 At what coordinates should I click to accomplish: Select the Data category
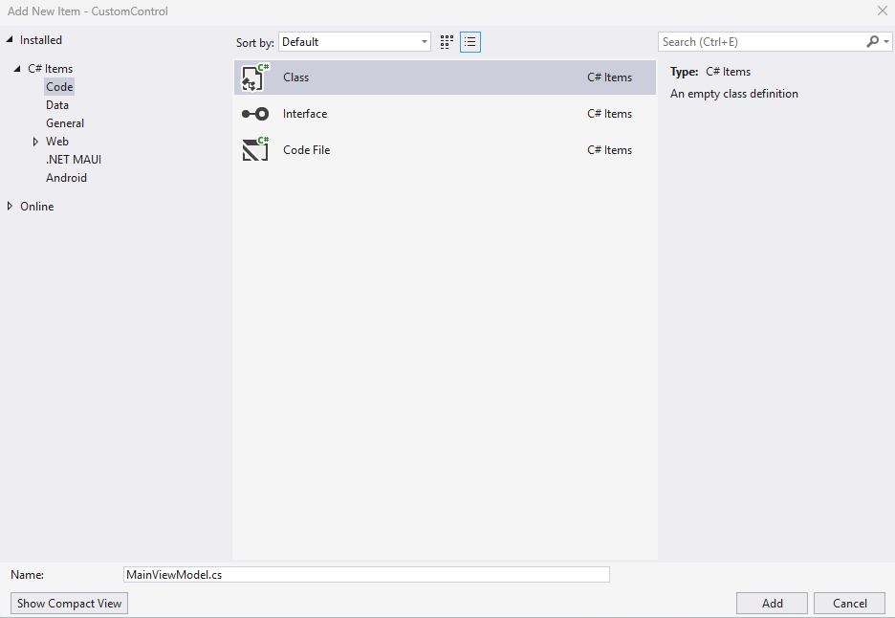pos(56,104)
